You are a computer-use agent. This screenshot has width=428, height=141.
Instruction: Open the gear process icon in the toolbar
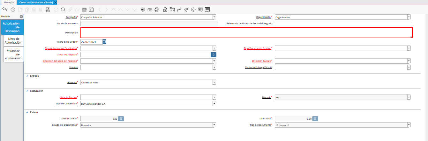pos(193,10)
